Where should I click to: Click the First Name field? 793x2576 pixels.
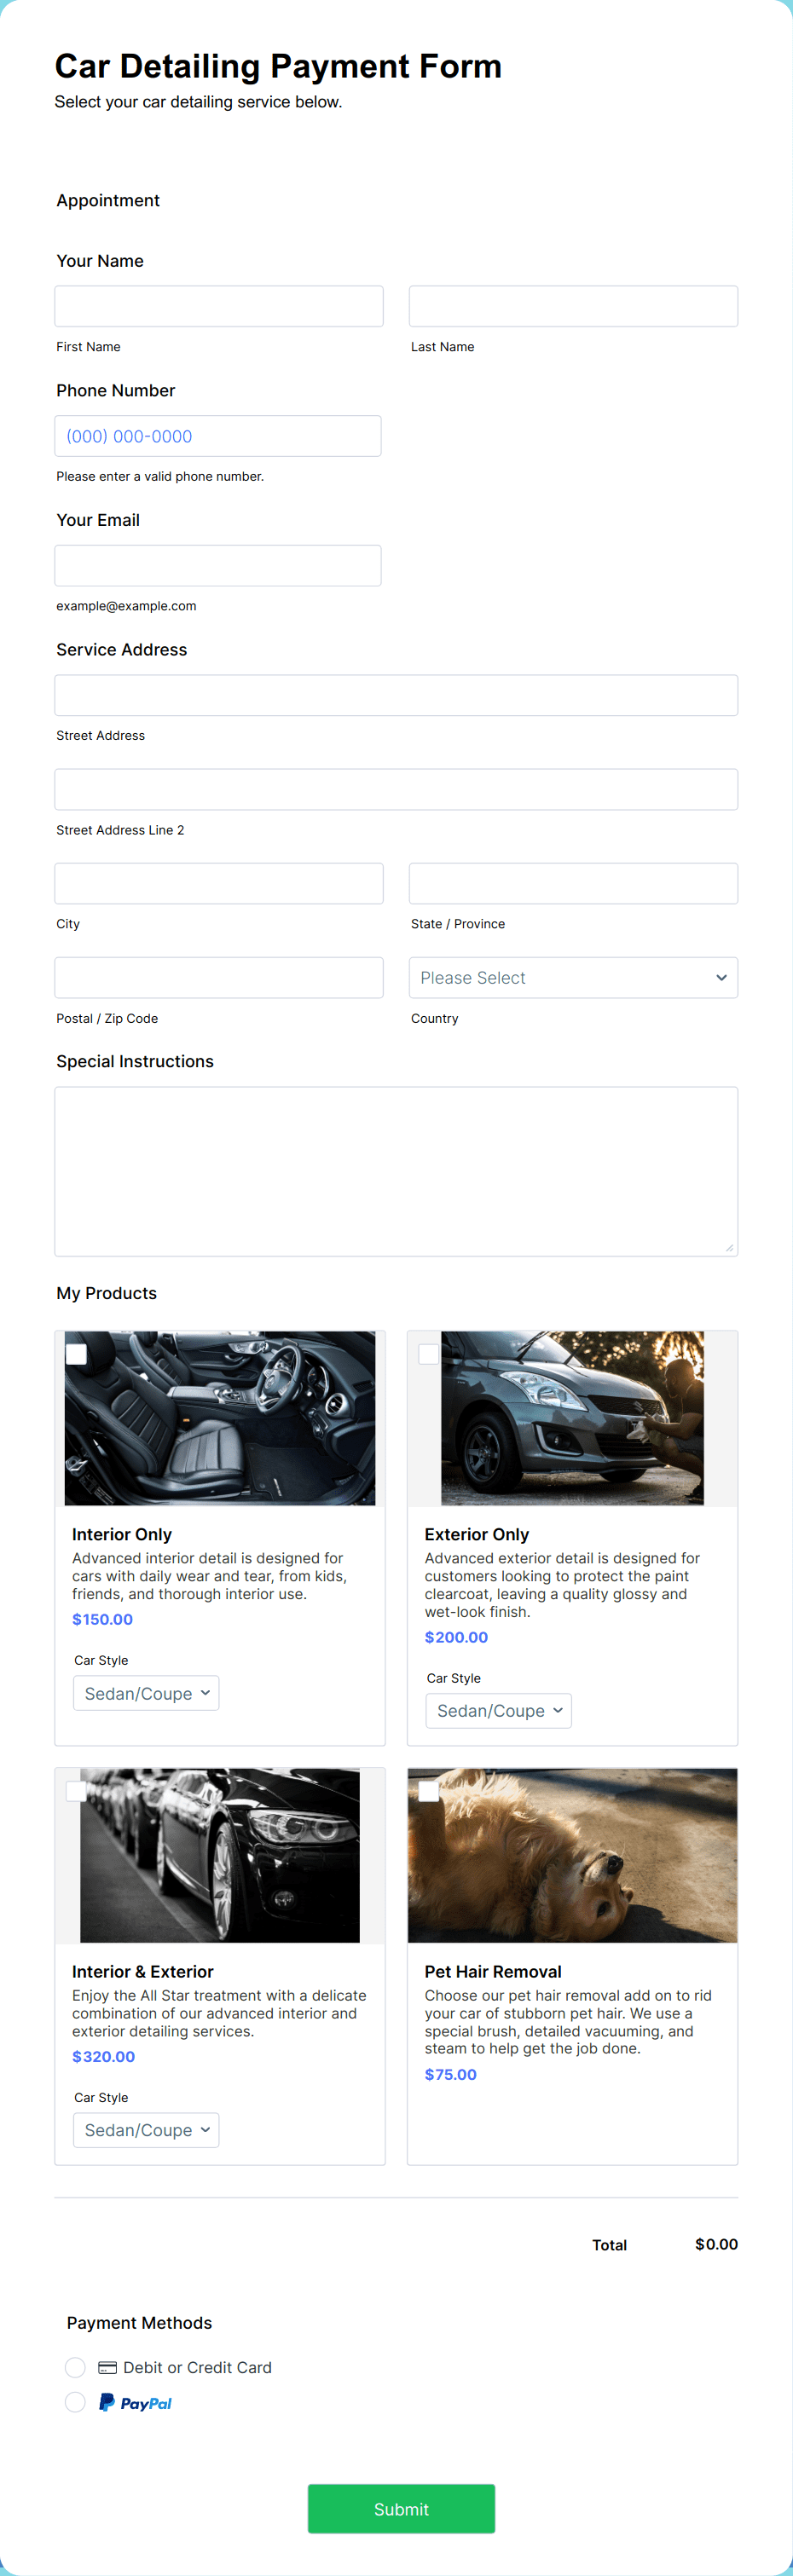pos(219,306)
